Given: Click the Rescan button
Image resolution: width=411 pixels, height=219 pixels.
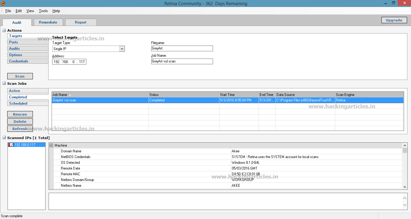Looking at the screenshot, I should (x=20, y=114).
